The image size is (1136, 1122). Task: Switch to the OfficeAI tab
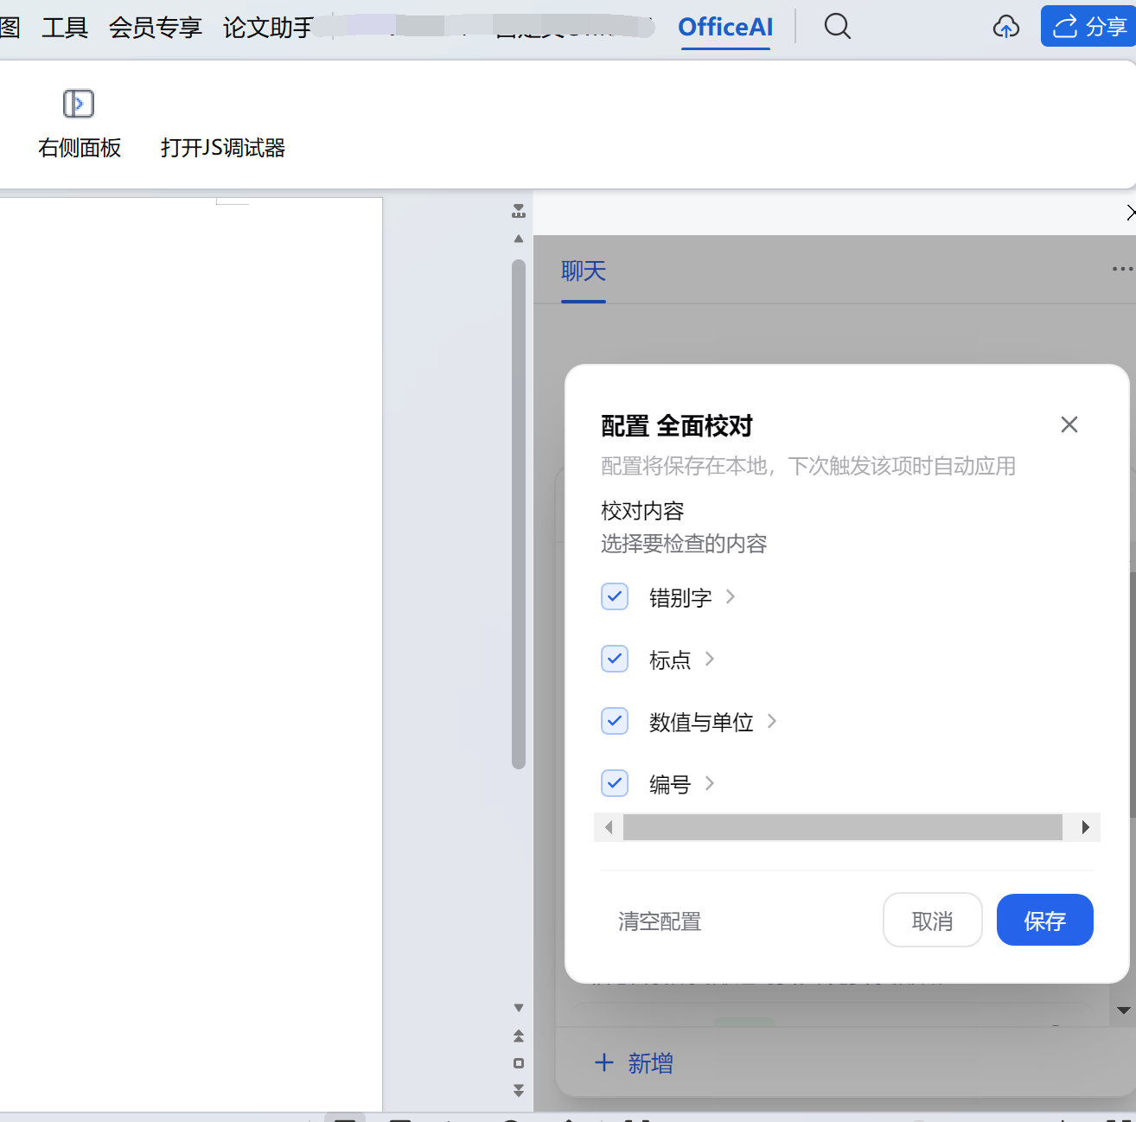click(x=725, y=28)
